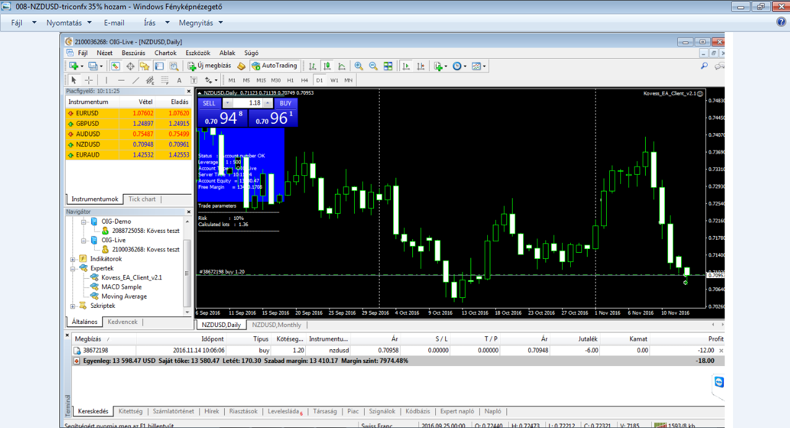This screenshot has width=790, height=428.
Task: Draw a horizontal line tool
Action: 121,80
